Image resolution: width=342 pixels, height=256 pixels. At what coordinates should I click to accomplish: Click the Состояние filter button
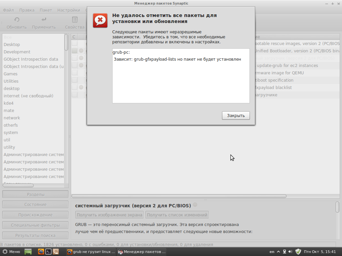point(35,205)
